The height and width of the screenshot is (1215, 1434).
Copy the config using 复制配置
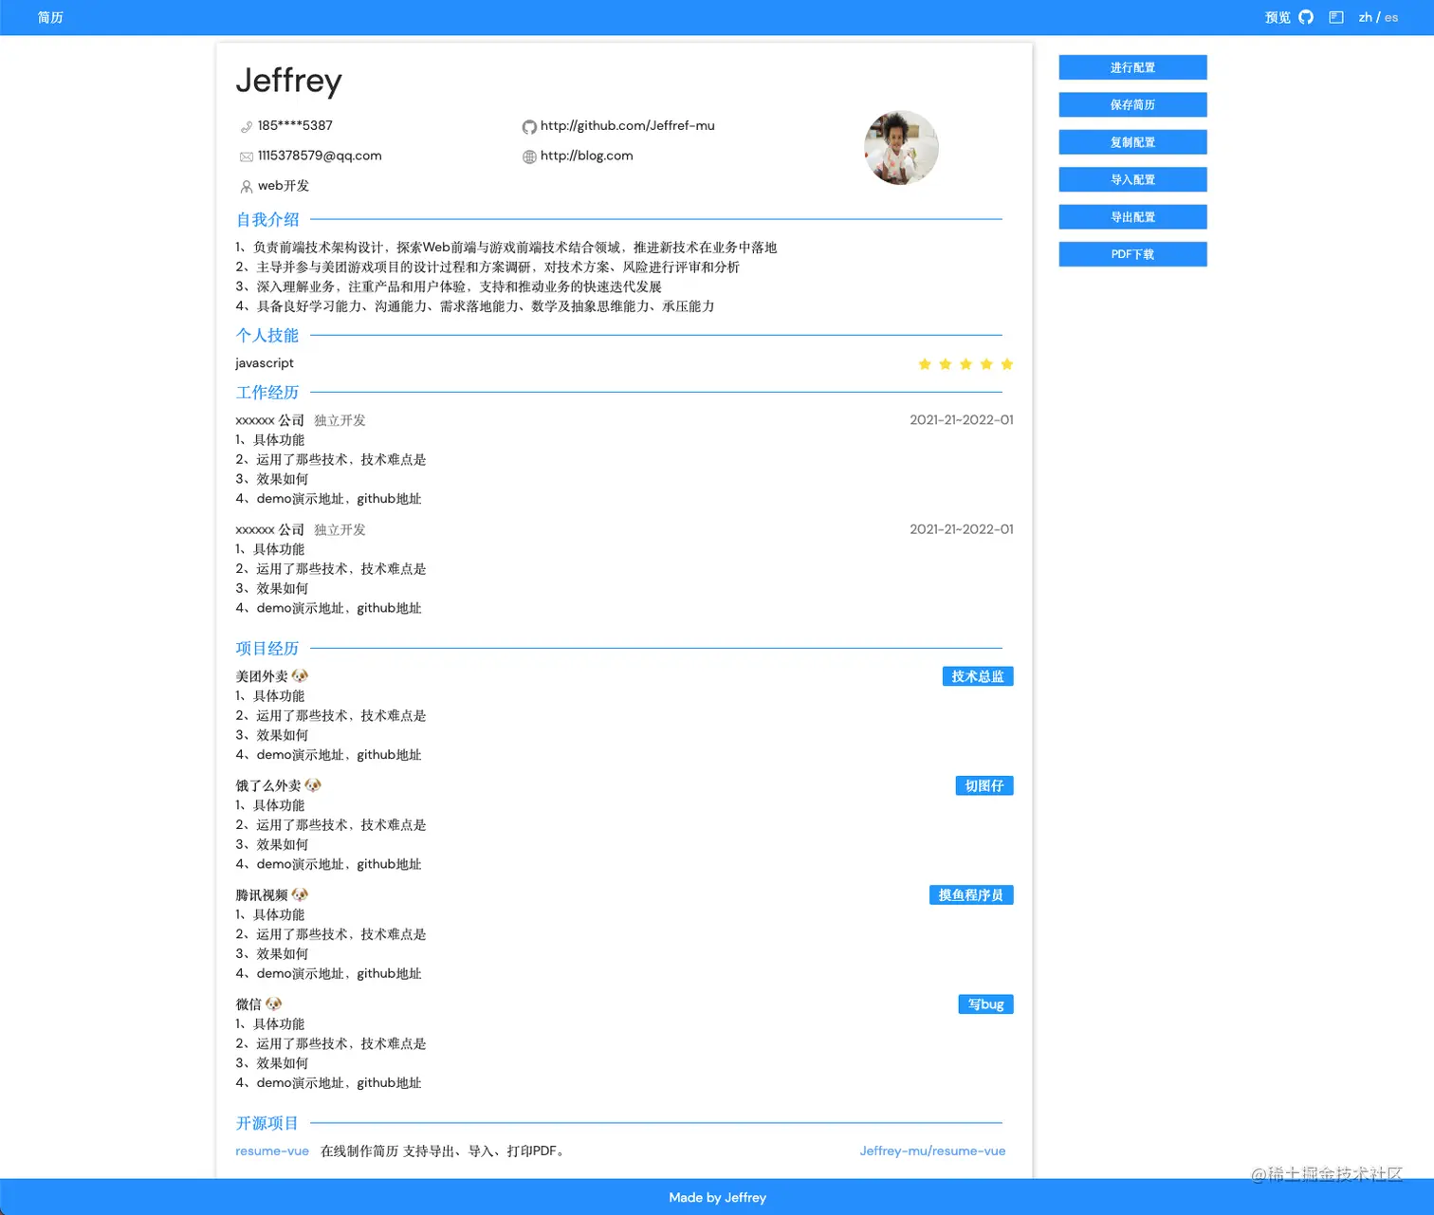tap(1132, 142)
